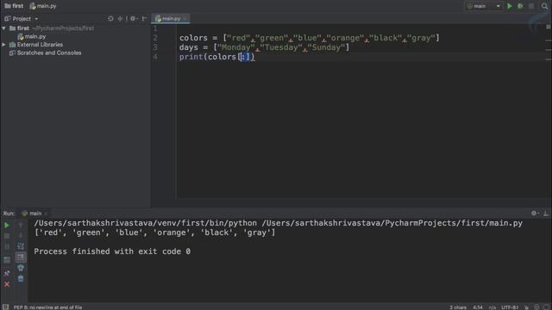
Task: Toggle soft-wrap in Run console
Action: pyautogui.click(x=21, y=246)
